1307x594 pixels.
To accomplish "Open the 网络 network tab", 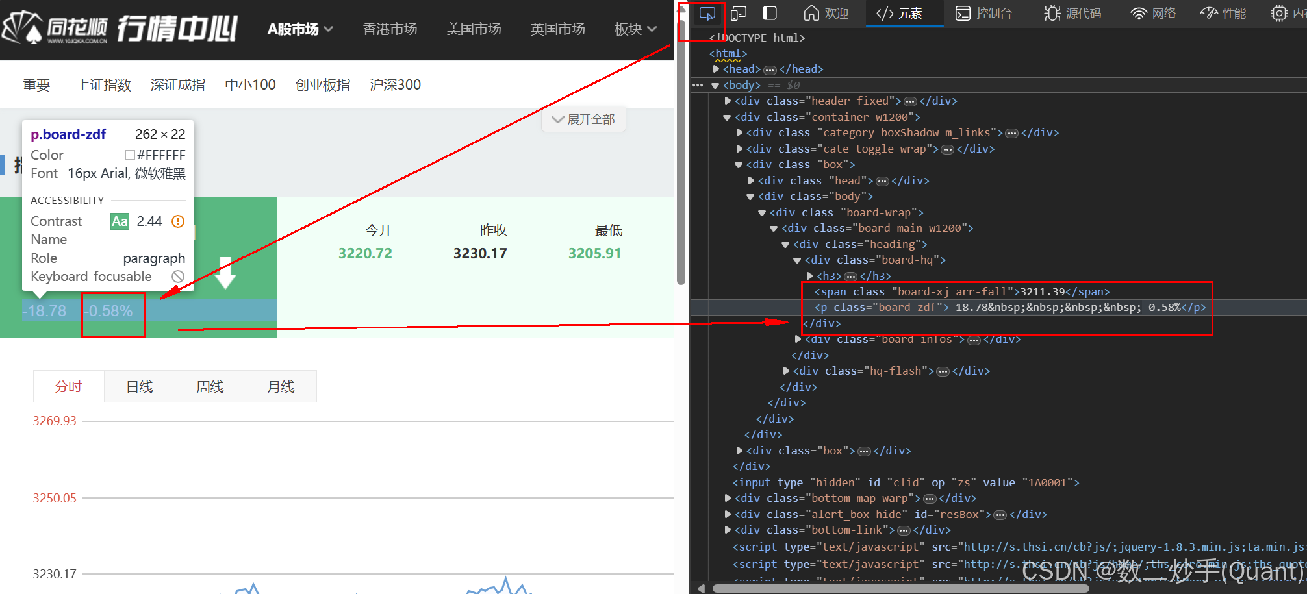I will (1153, 13).
